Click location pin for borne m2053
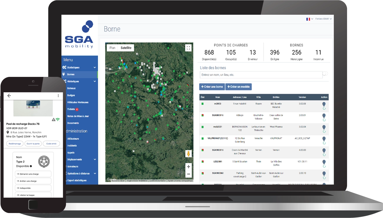The height and width of the screenshot is (218, 383). 324,104
